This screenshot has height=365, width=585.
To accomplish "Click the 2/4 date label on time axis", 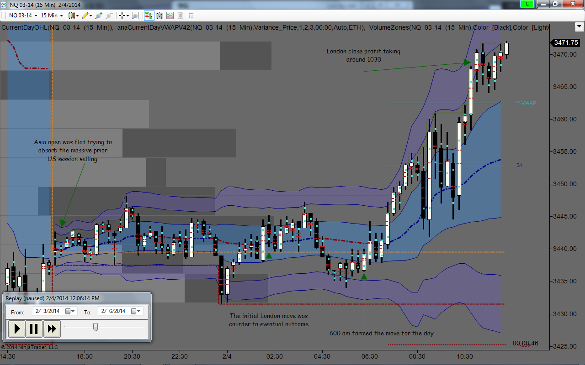I will pyautogui.click(x=227, y=356).
